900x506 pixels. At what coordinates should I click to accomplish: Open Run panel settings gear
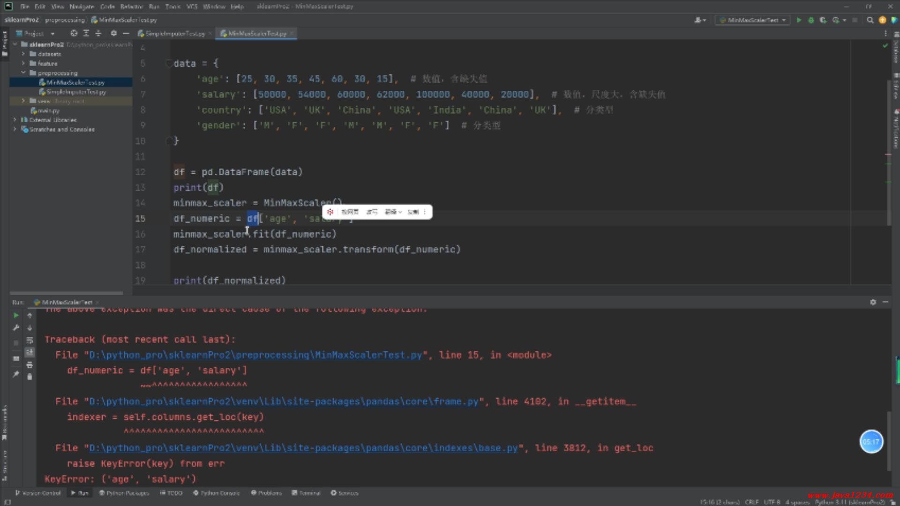(873, 302)
